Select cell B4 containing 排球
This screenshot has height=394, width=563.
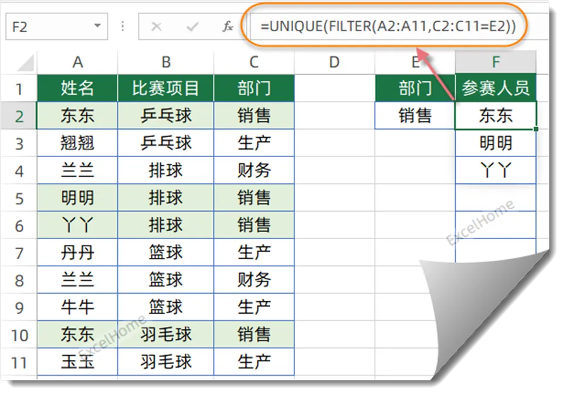pos(165,170)
